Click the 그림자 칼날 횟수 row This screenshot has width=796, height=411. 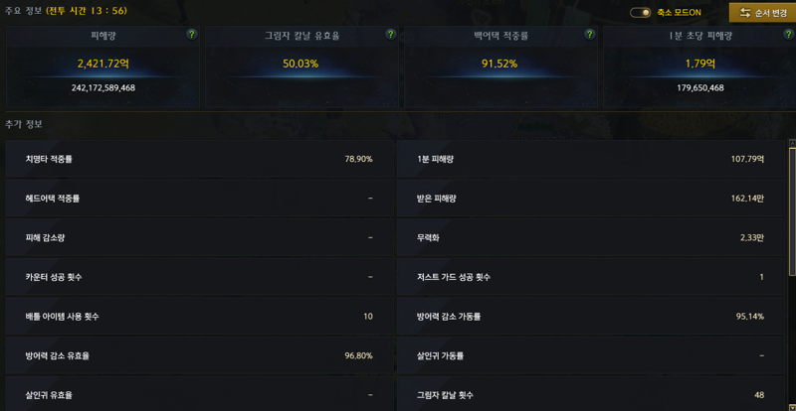pyautogui.click(x=591, y=394)
